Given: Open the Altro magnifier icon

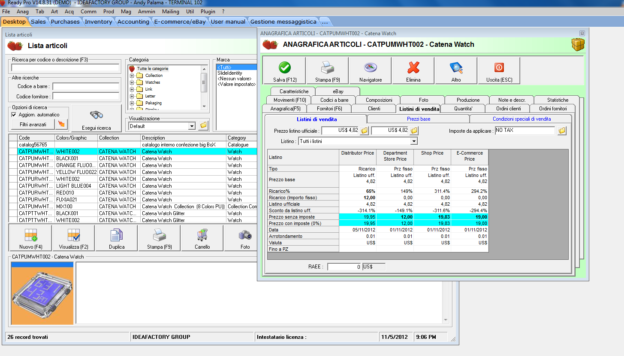Looking at the screenshot, I should (x=456, y=68).
